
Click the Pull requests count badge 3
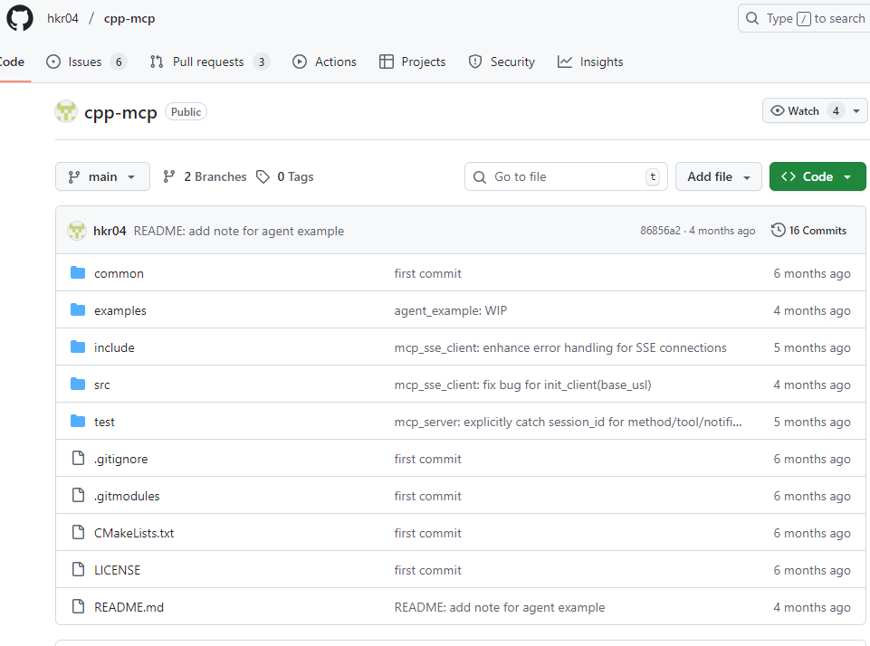[x=262, y=62]
